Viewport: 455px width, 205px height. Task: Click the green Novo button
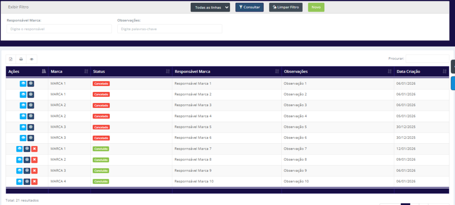[x=316, y=7]
